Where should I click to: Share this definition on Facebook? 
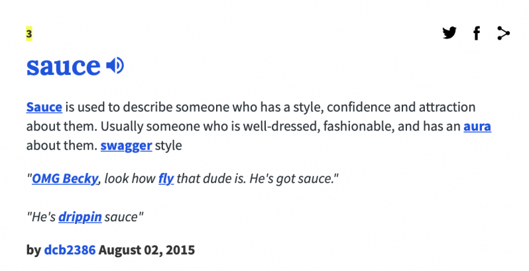(x=477, y=33)
